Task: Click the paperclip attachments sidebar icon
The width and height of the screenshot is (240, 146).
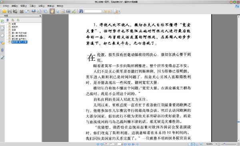Action: (2, 50)
